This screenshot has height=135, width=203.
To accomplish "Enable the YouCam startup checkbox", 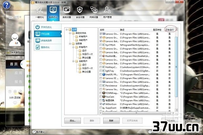I will [101, 97].
